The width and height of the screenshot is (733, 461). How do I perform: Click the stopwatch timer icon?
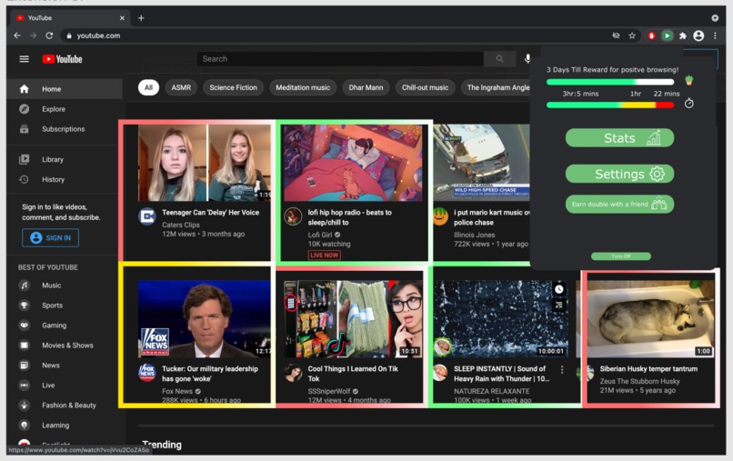pyautogui.click(x=689, y=104)
